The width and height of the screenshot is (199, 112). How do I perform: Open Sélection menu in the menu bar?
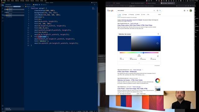pyautogui.click(x=17, y=1)
